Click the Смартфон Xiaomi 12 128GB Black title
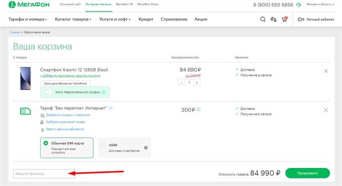This screenshot has width=342, height=186. (74, 70)
